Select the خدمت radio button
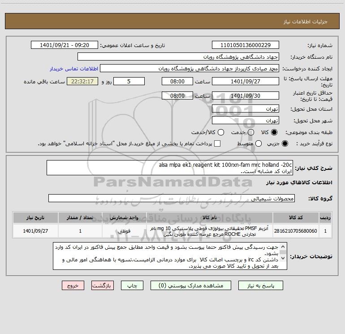This screenshot has height=334, width=345. tap(251, 132)
